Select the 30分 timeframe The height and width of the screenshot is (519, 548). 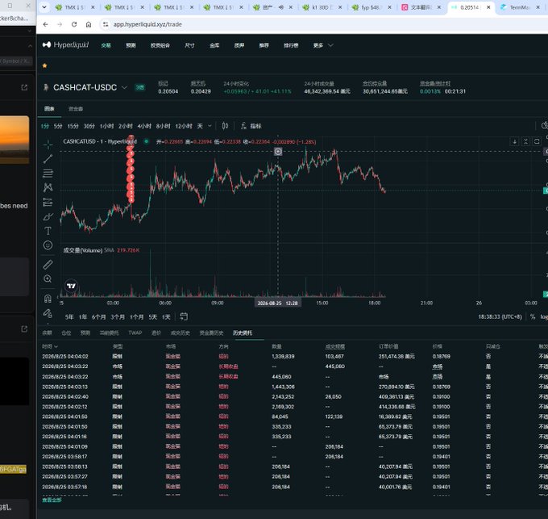pyautogui.click(x=89, y=126)
